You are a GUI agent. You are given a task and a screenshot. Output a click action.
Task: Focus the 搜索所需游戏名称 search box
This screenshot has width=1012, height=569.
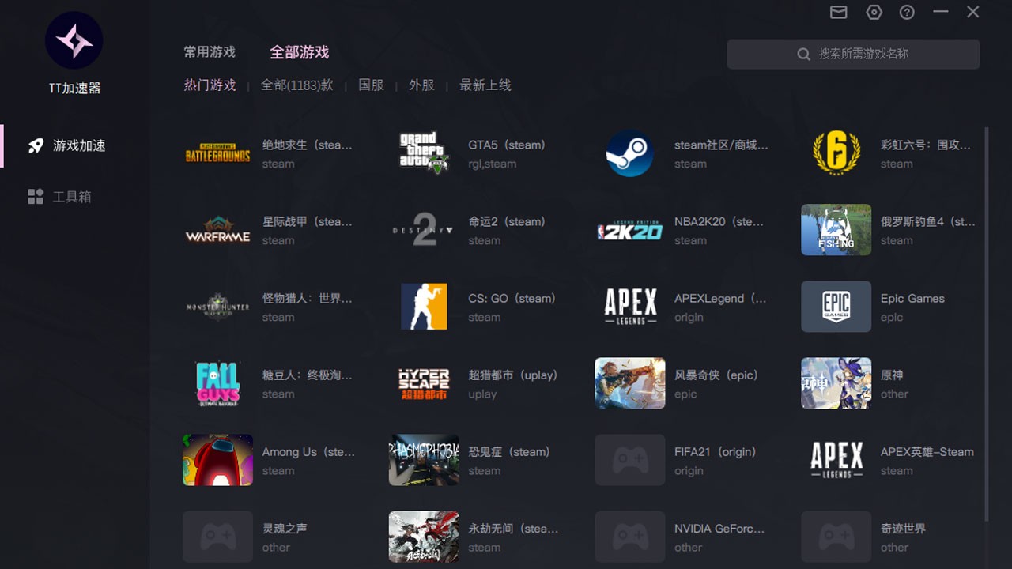coord(854,54)
